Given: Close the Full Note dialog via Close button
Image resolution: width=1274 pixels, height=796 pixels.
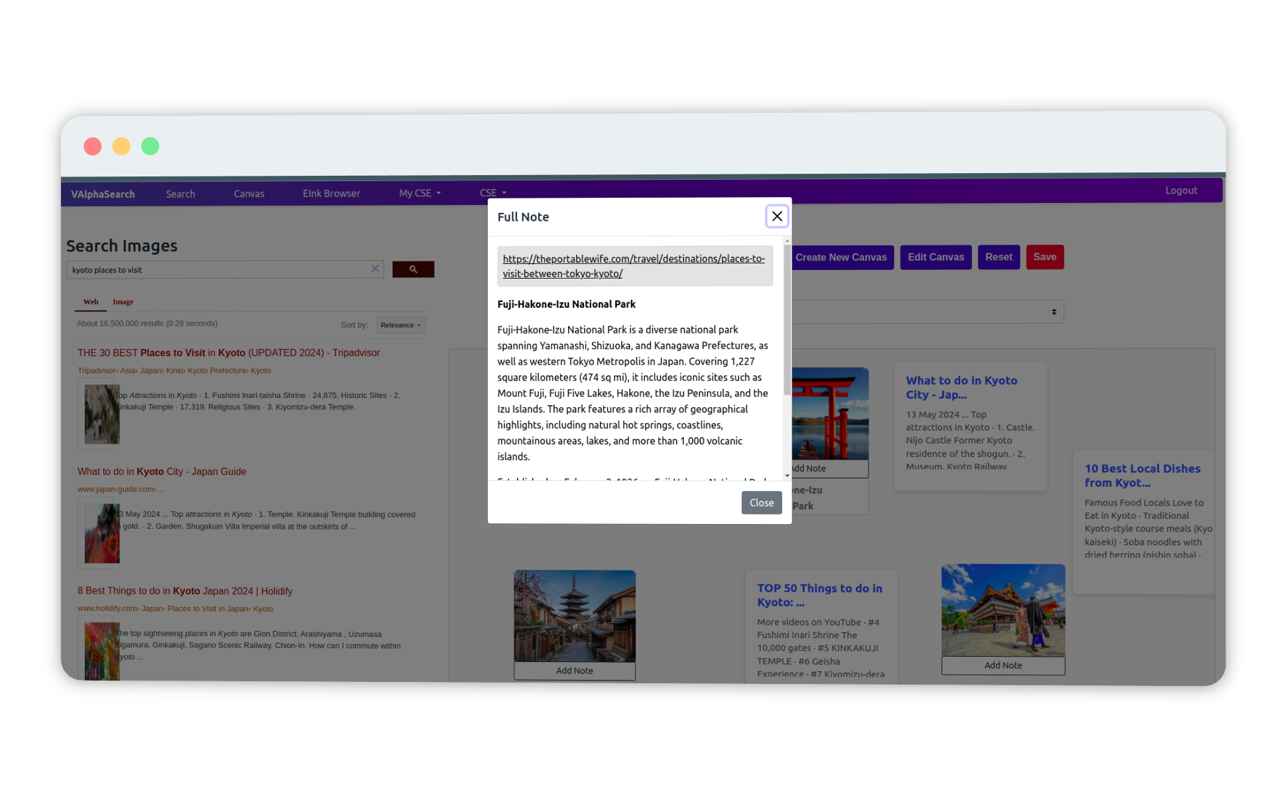Looking at the screenshot, I should point(761,502).
